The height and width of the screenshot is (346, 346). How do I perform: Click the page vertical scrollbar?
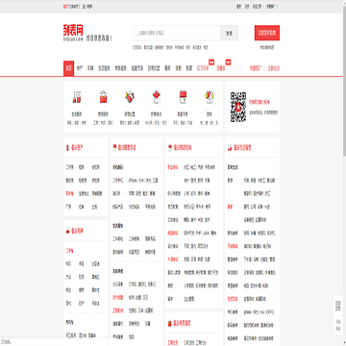(344, 173)
